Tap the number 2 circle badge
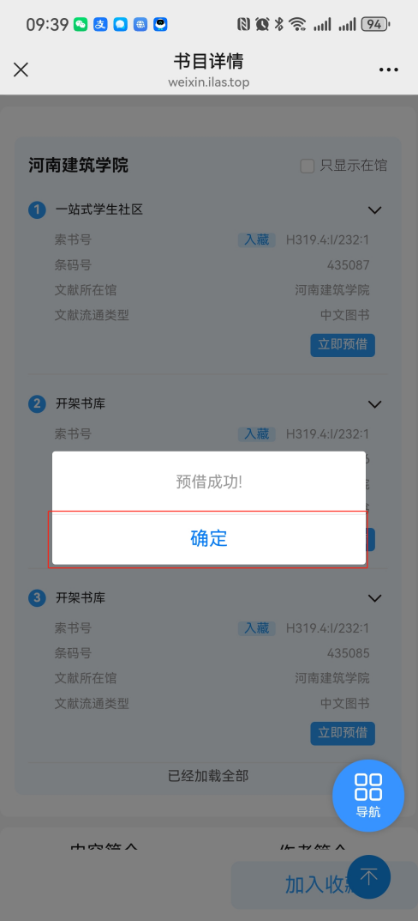Viewport: 418px width, 921px height. pyautogui.click(x=37, y=404)
